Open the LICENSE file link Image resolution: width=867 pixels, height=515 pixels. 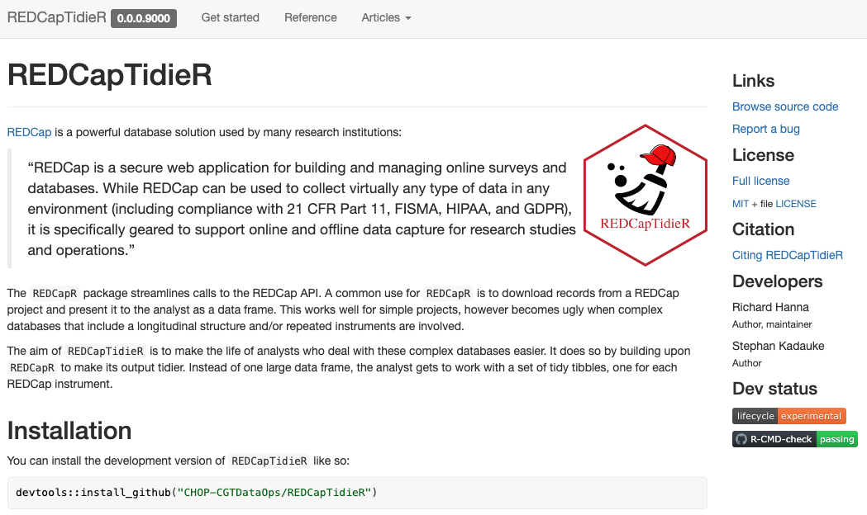coord(795,204)
